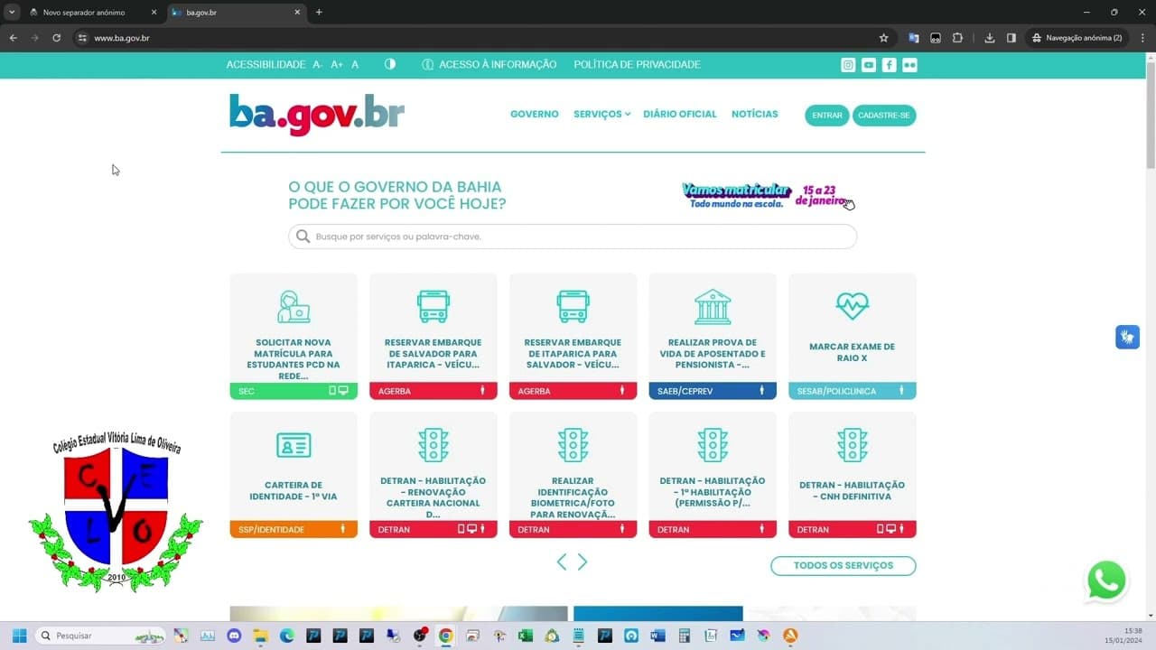View site information icon in address bar
1156x650 pixels.
[x=82, y=38]
